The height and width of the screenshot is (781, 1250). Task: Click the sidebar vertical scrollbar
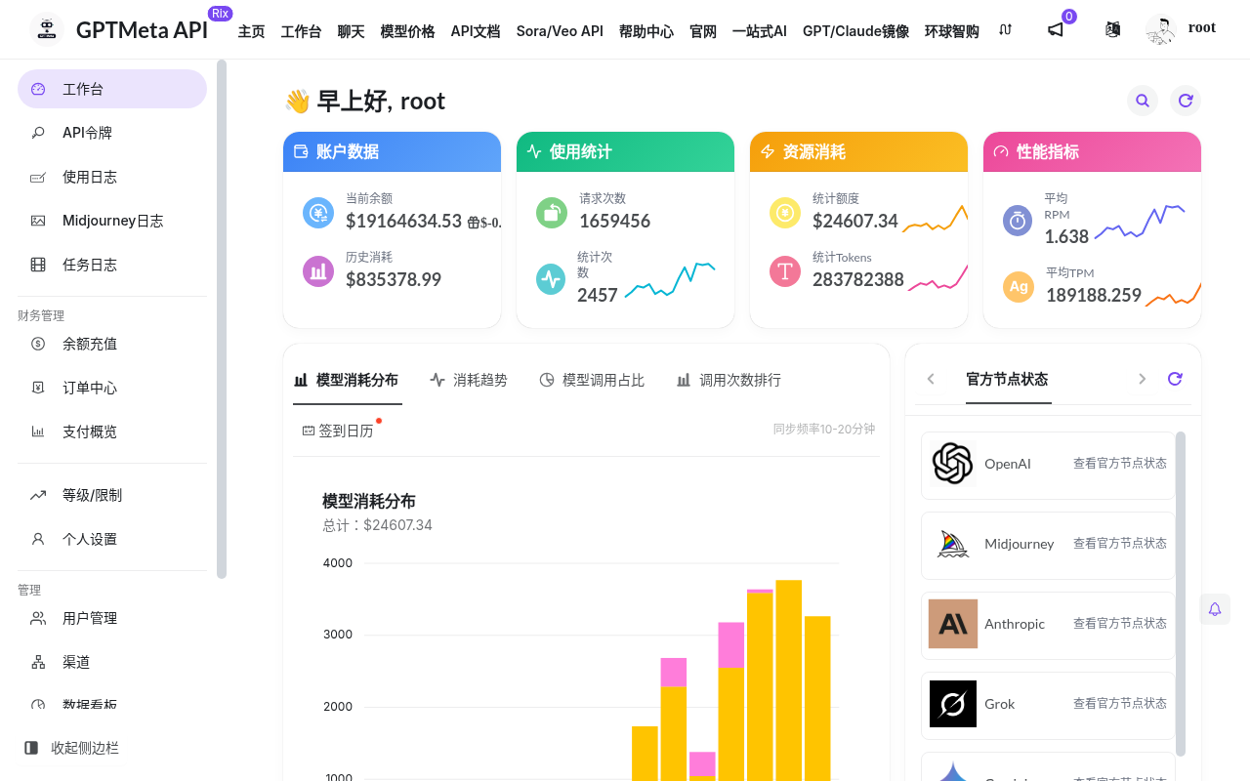click(x=222, y=319)
